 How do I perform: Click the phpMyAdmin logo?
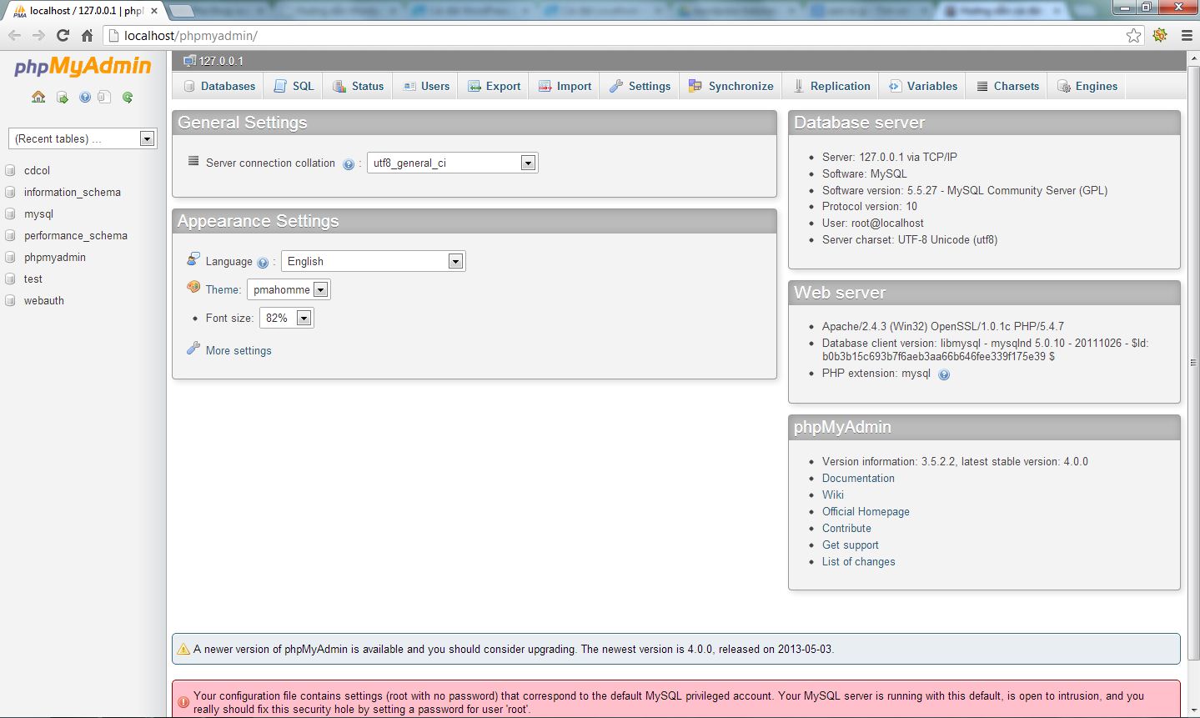(x=83, y=67)
